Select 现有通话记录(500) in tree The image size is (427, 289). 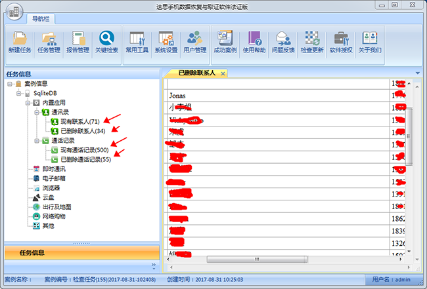coord(85,150)
